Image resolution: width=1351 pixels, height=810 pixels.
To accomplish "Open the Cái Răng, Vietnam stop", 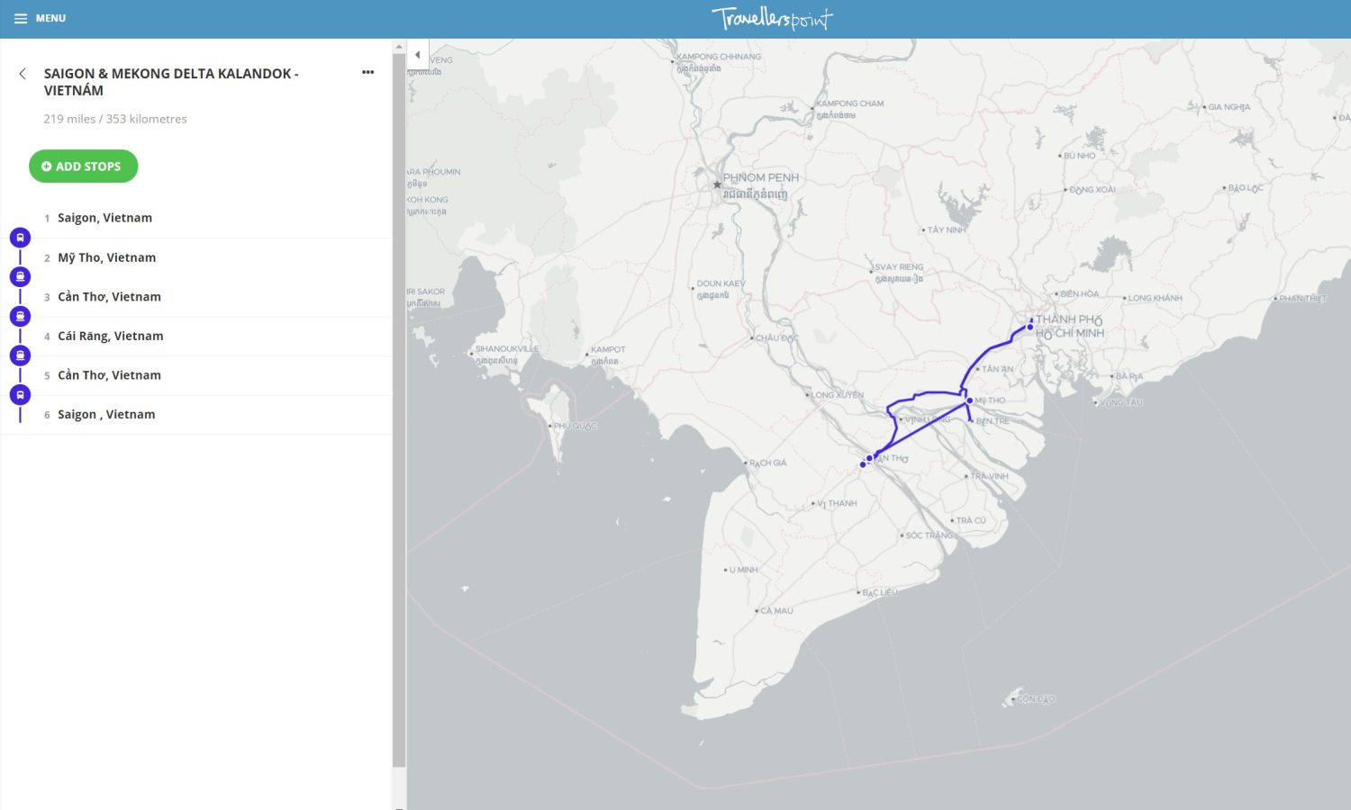I will pos(110,336).
